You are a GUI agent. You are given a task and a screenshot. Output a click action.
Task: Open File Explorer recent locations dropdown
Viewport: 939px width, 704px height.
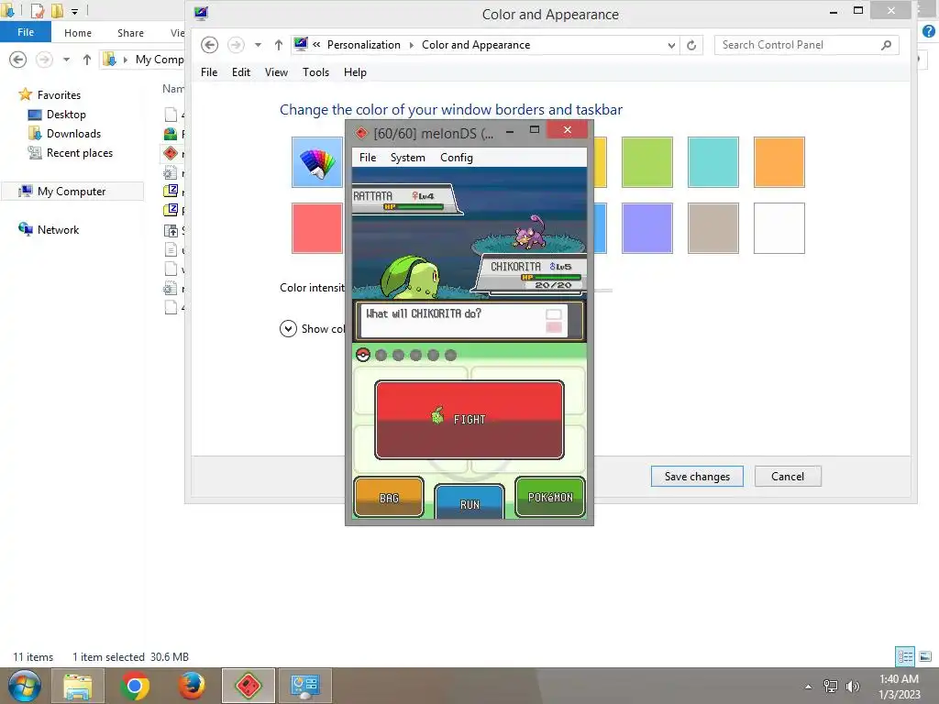tap(66, 60)
